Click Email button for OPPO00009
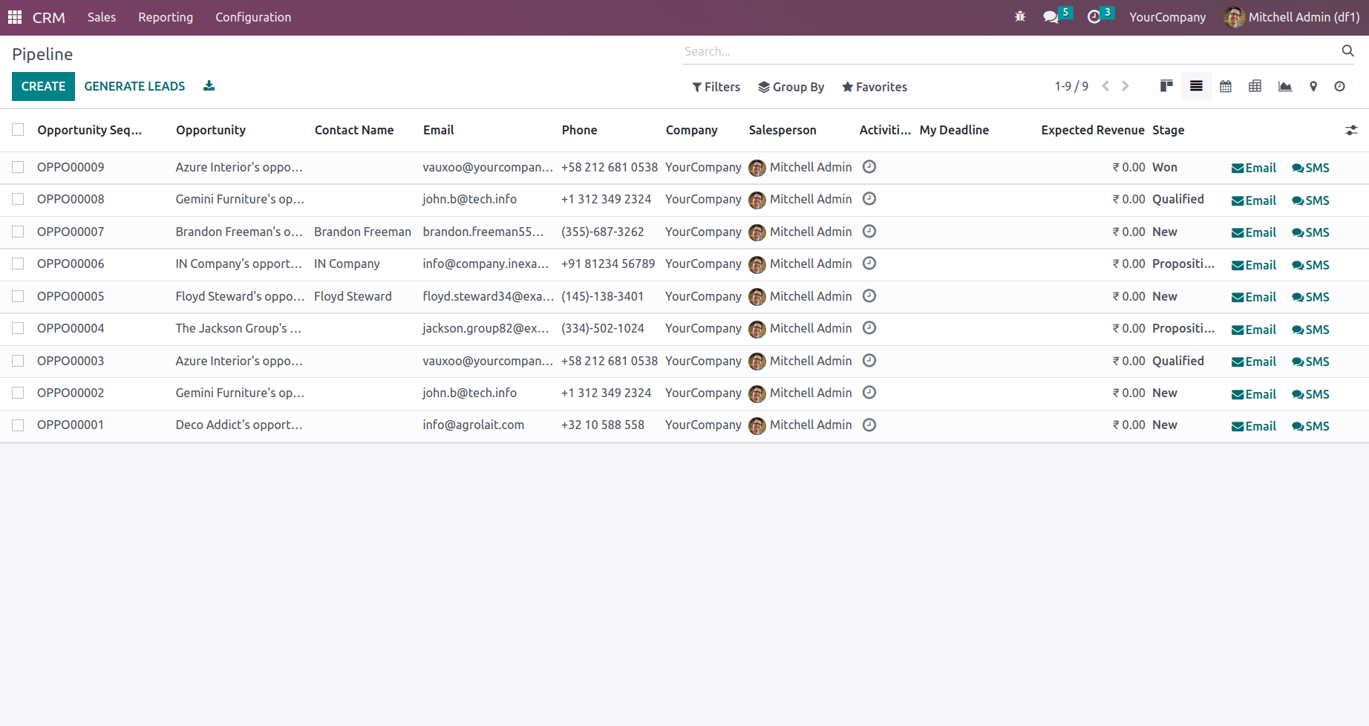Screen dimensions: 1369x726 1254,168
